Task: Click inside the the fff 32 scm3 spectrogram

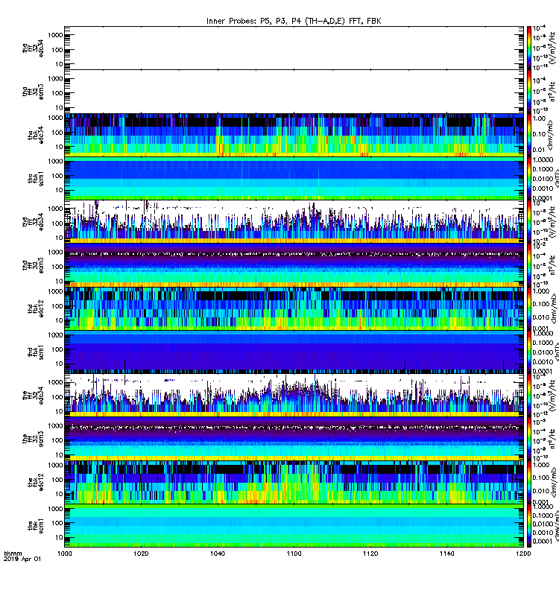Action: pos(294,439)
